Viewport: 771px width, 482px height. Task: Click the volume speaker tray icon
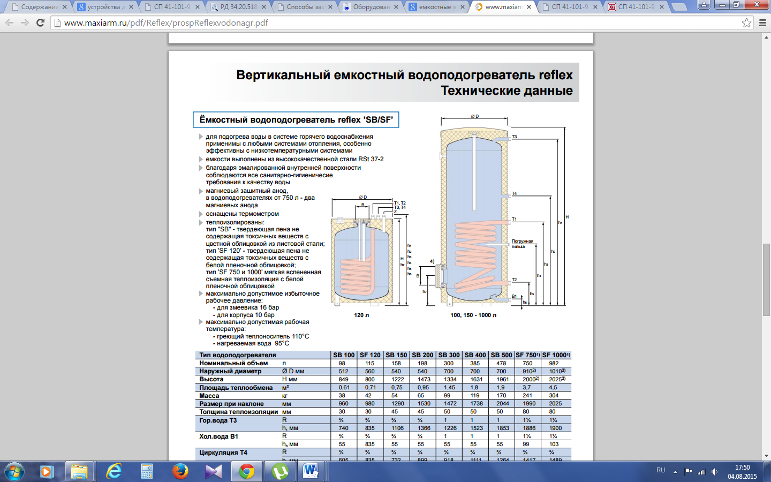[714, 472]
